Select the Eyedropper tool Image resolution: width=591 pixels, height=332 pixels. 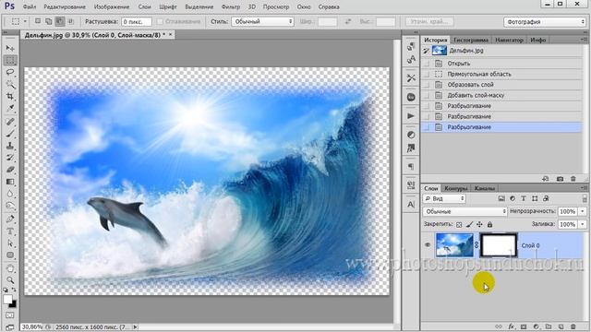click(x=10, y=109)
